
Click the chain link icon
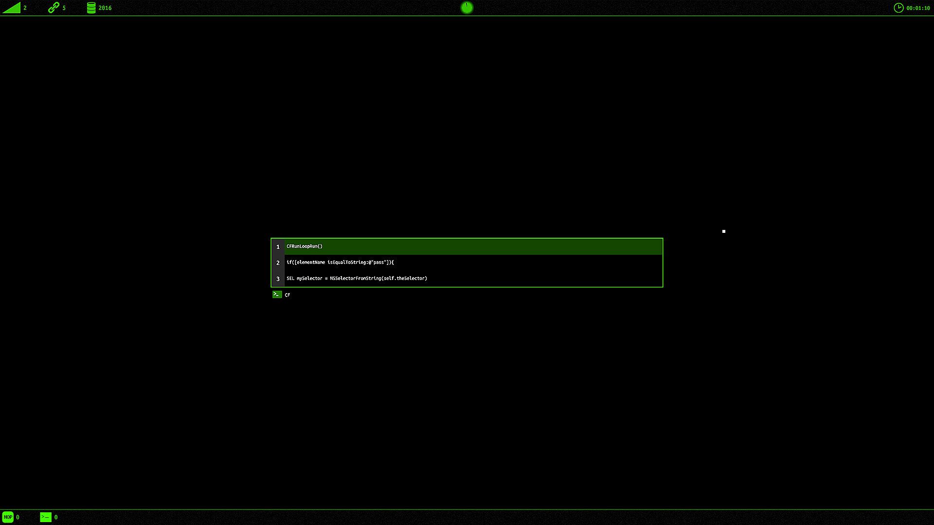coord(54,8)
